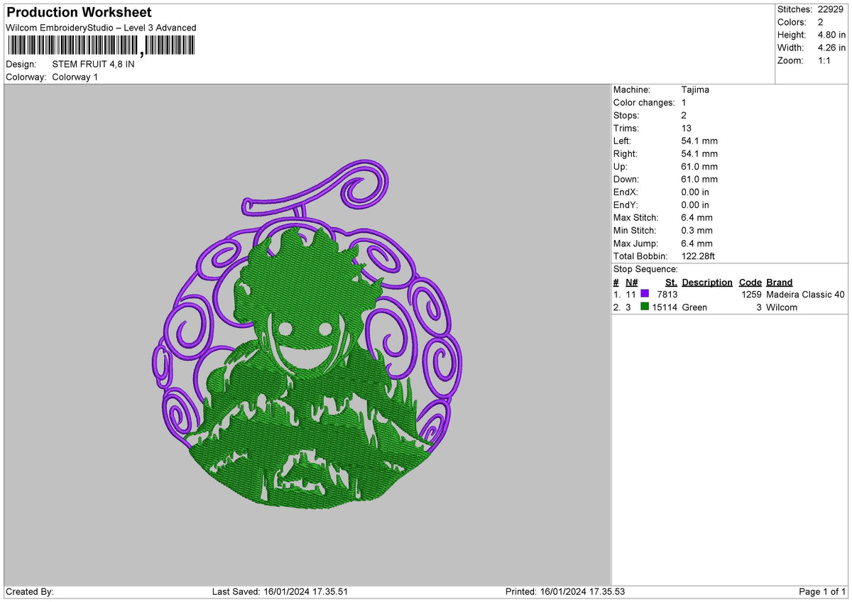Click the "Max Stitch:" label
852x602 pixels.
(x=636, y=217)
